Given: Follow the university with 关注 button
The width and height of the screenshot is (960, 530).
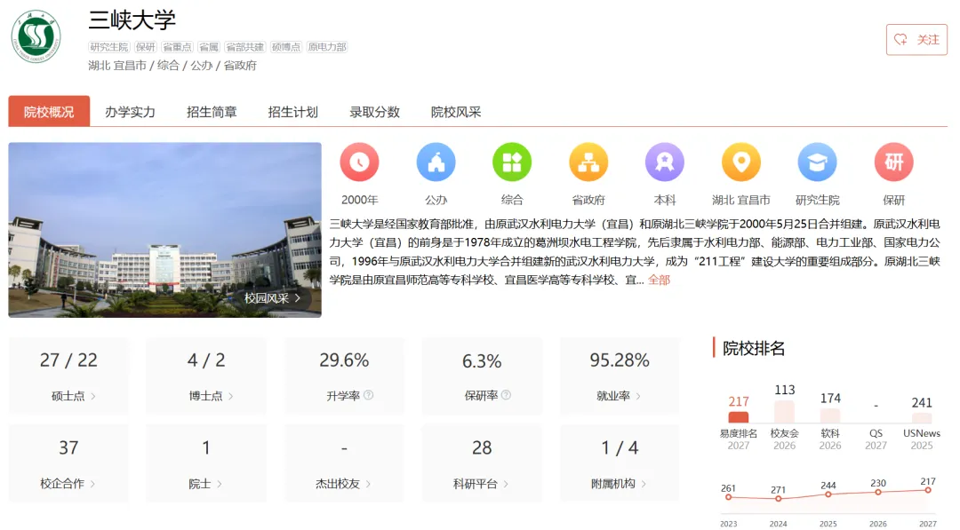Looking at the screenshot, I should (916, 40).
